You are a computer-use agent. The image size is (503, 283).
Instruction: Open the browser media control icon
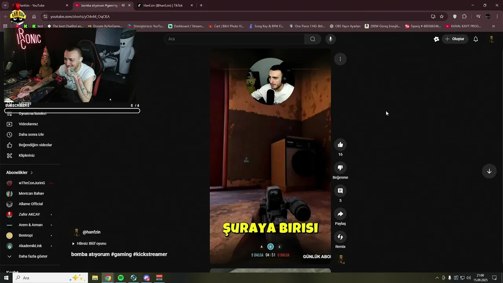click(478, 17)
